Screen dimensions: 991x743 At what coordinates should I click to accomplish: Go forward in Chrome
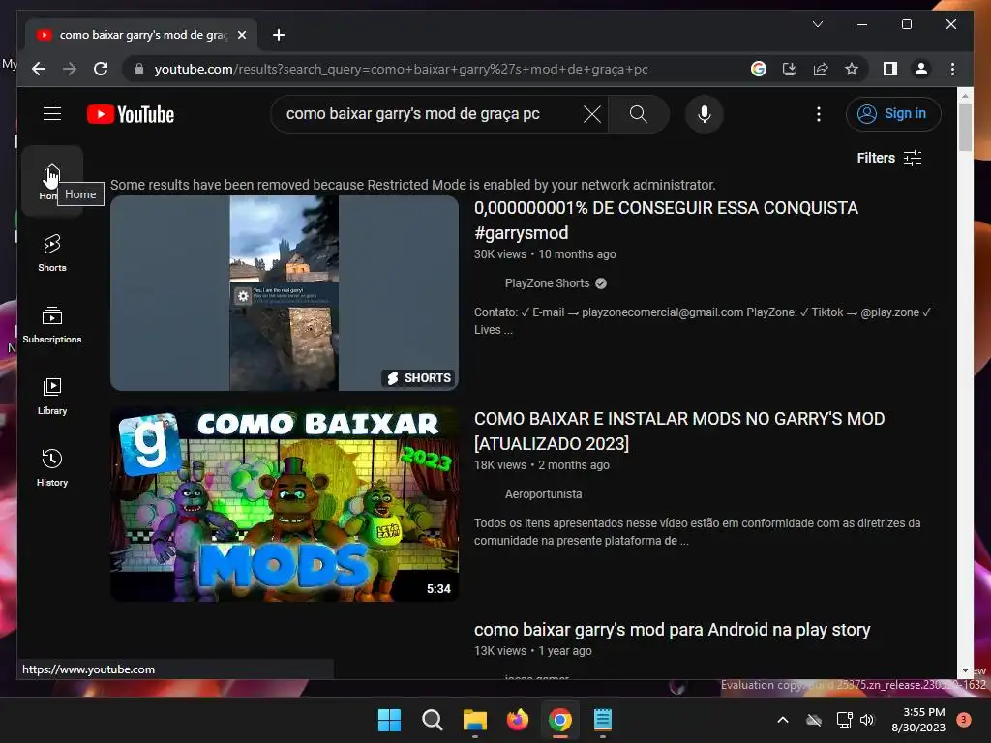pyautogui.click(x=70, y=69)
